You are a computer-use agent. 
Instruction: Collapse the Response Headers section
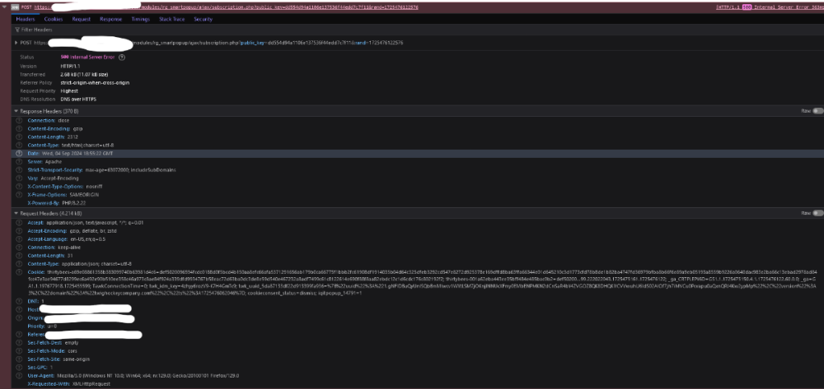tap(16, 110)
